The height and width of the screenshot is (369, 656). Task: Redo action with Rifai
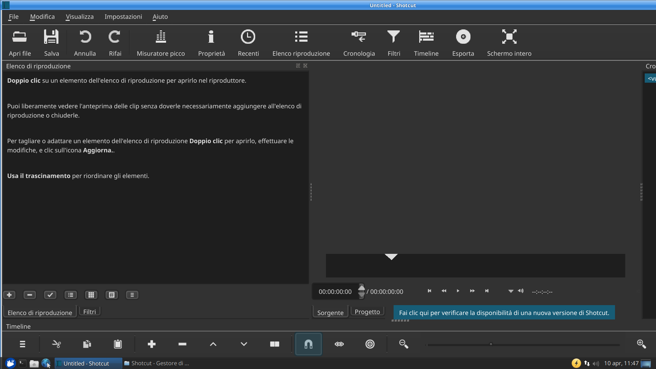tap(115, 43)
